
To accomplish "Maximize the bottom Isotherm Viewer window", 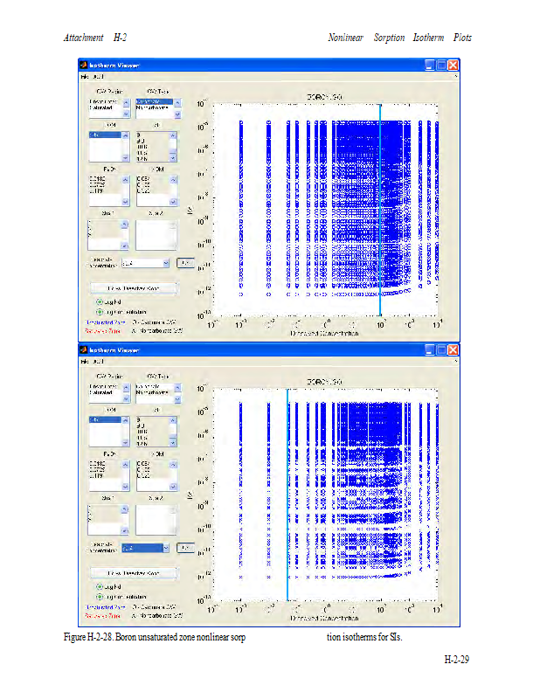I will coord(442,350).
